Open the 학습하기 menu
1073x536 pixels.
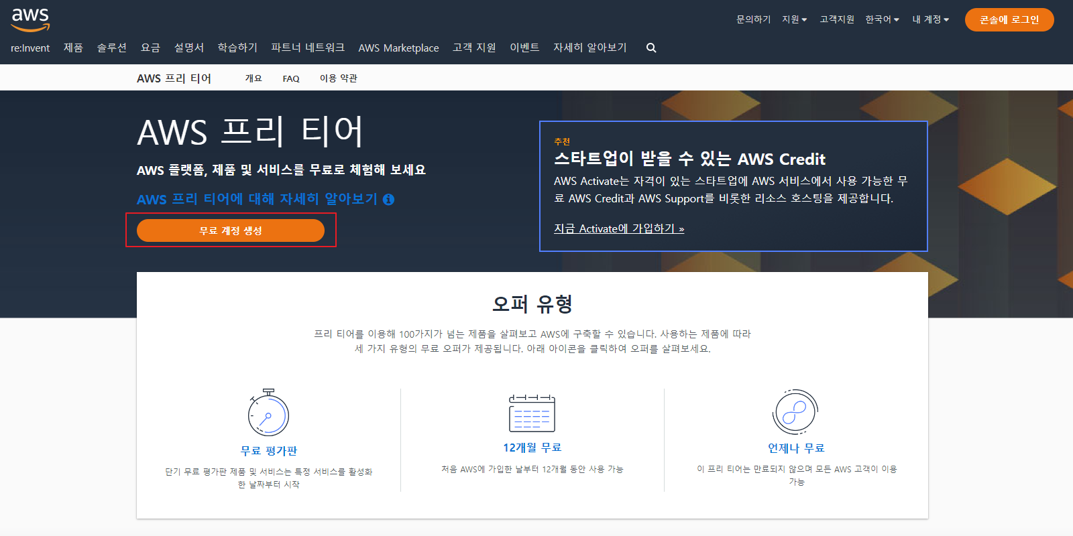[x=237, y=48]
